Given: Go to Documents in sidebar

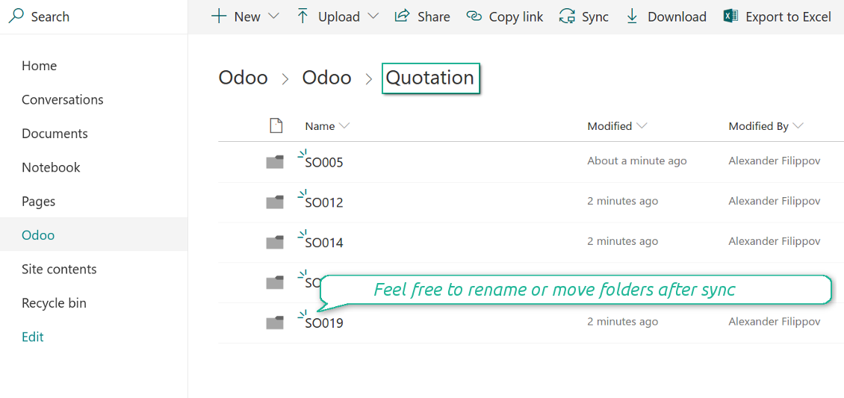Looking at the screenshot, I should (x=55, y=134).
